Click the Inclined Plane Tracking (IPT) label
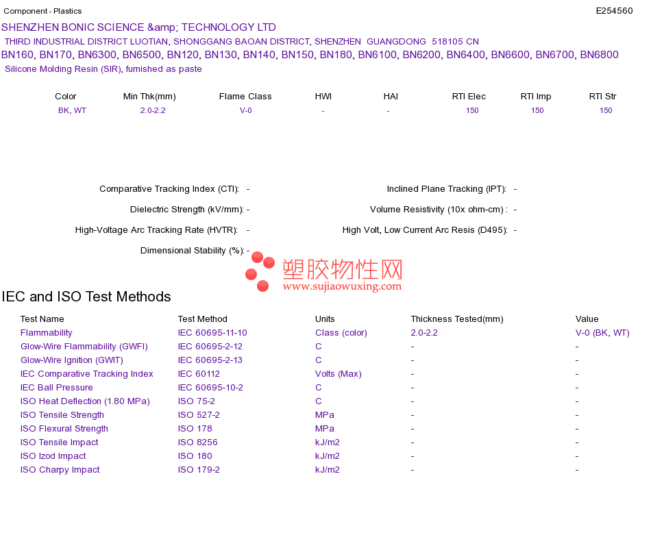This screenshot has height=548, width=651. [447, 189]
